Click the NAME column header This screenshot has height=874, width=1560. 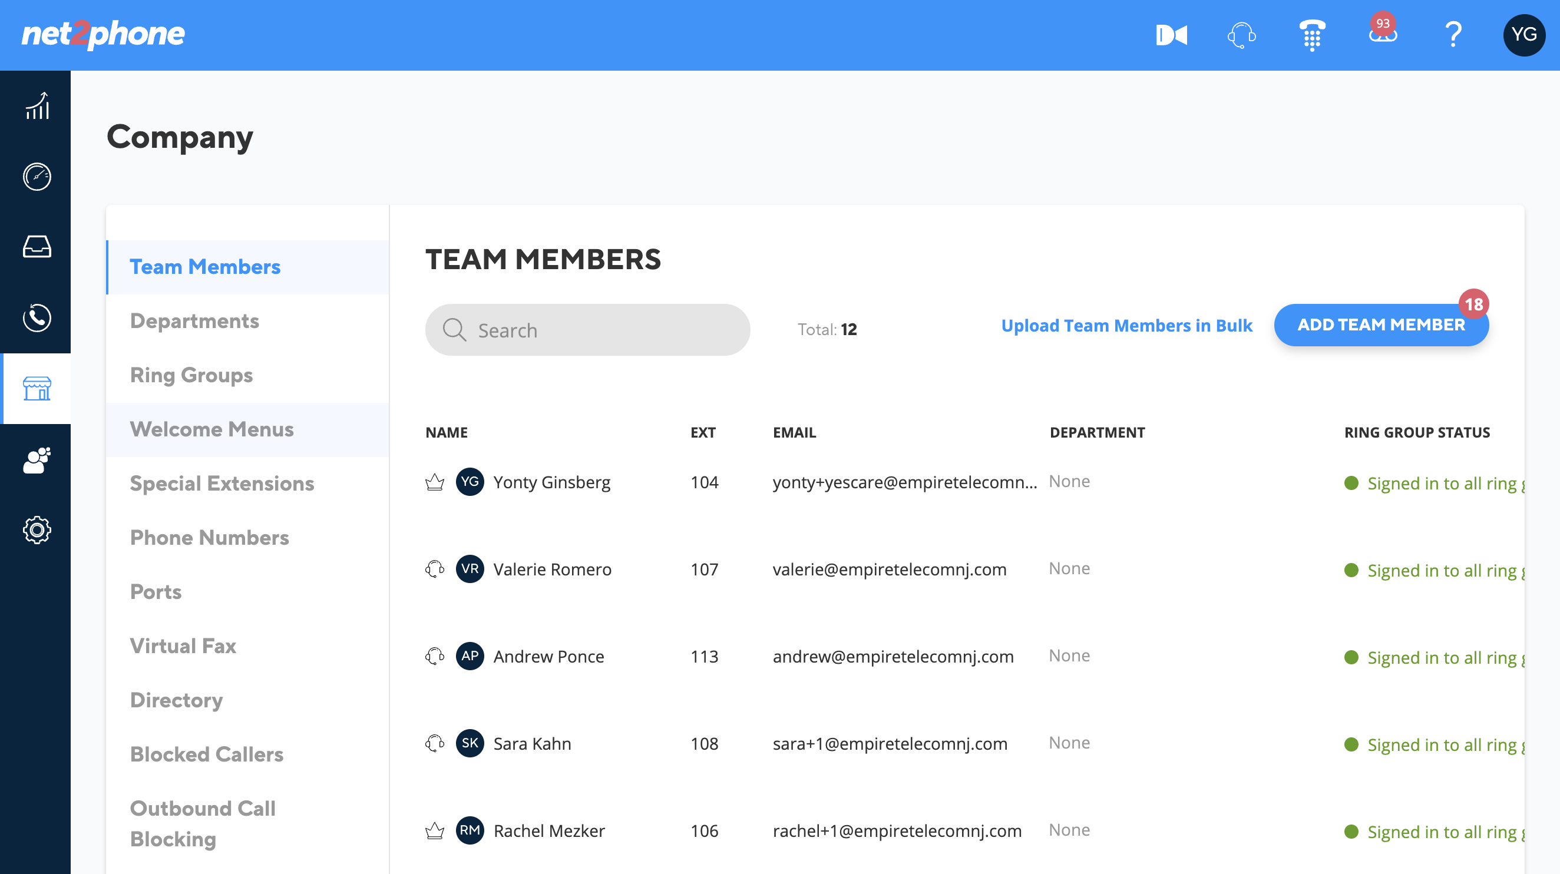click(447, 432)
